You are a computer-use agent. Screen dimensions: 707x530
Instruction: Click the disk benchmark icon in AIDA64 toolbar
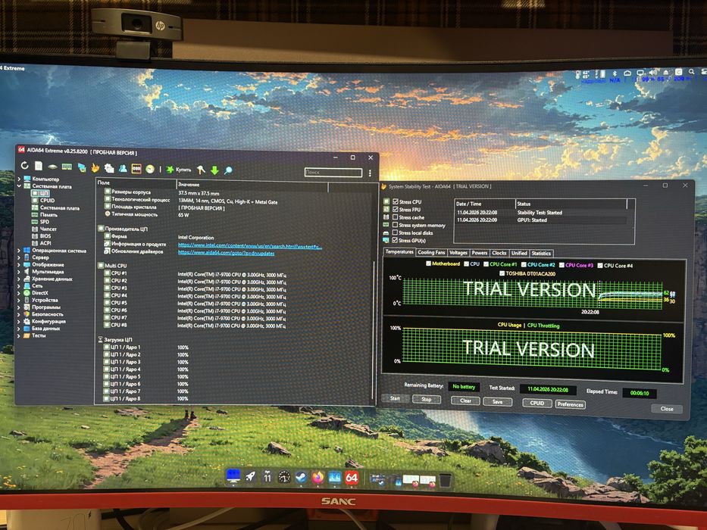pyautogui.click(x=52, y=167)
